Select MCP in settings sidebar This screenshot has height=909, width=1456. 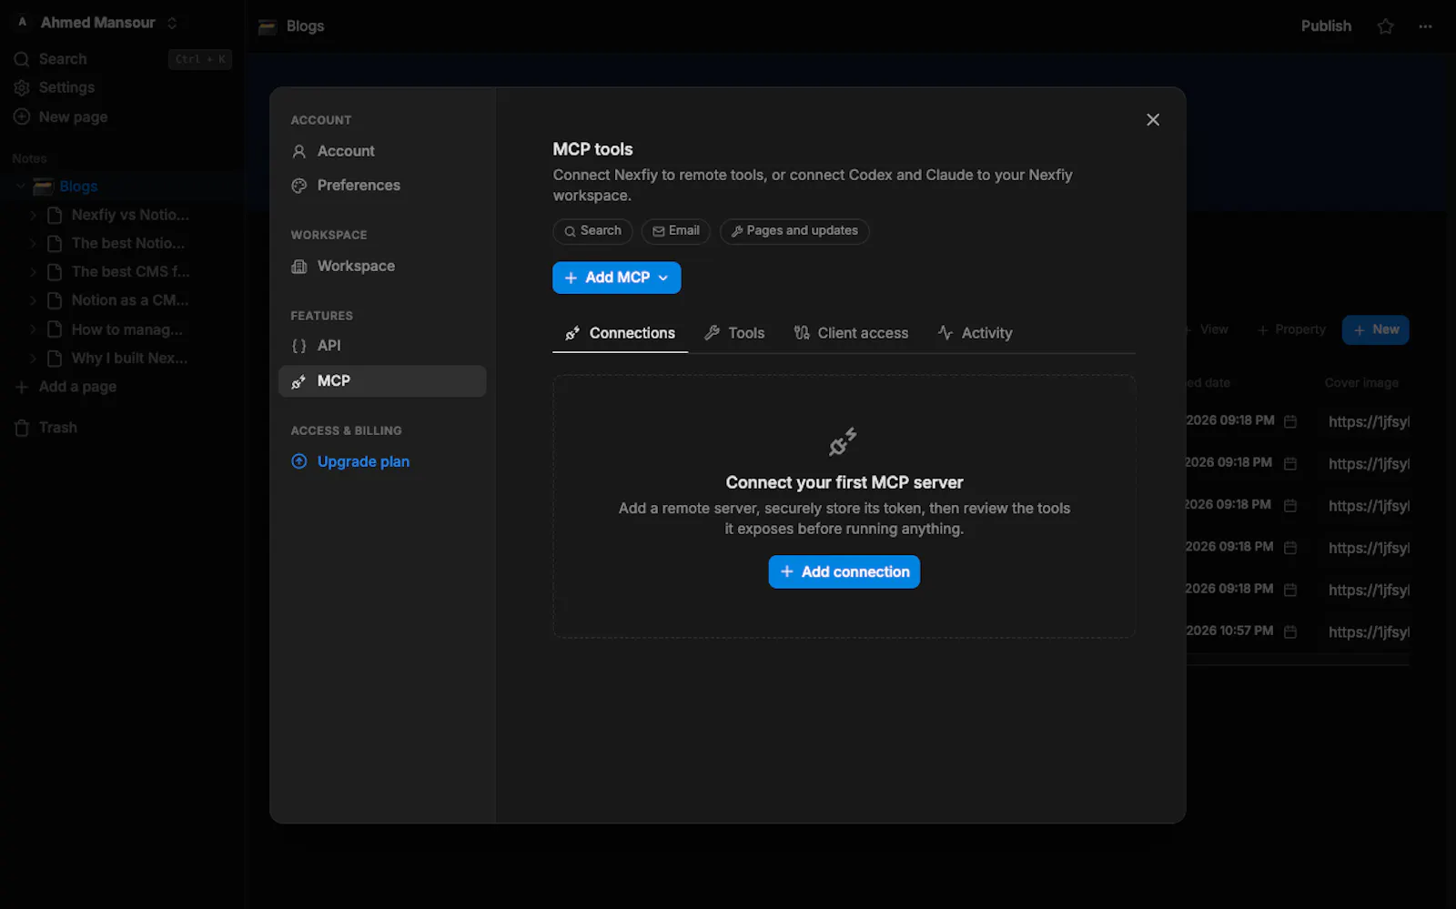382,381
